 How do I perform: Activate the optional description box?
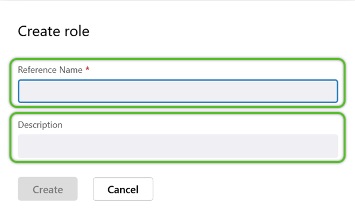pyautogui.click(x=178, y=146)
